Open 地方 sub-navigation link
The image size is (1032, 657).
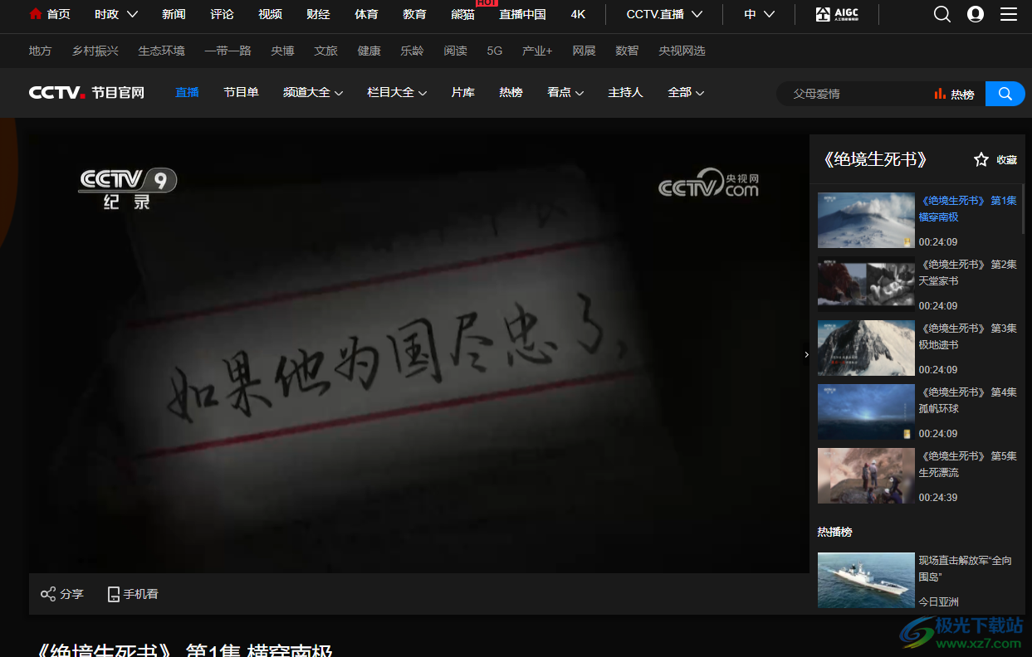(40, 51)
